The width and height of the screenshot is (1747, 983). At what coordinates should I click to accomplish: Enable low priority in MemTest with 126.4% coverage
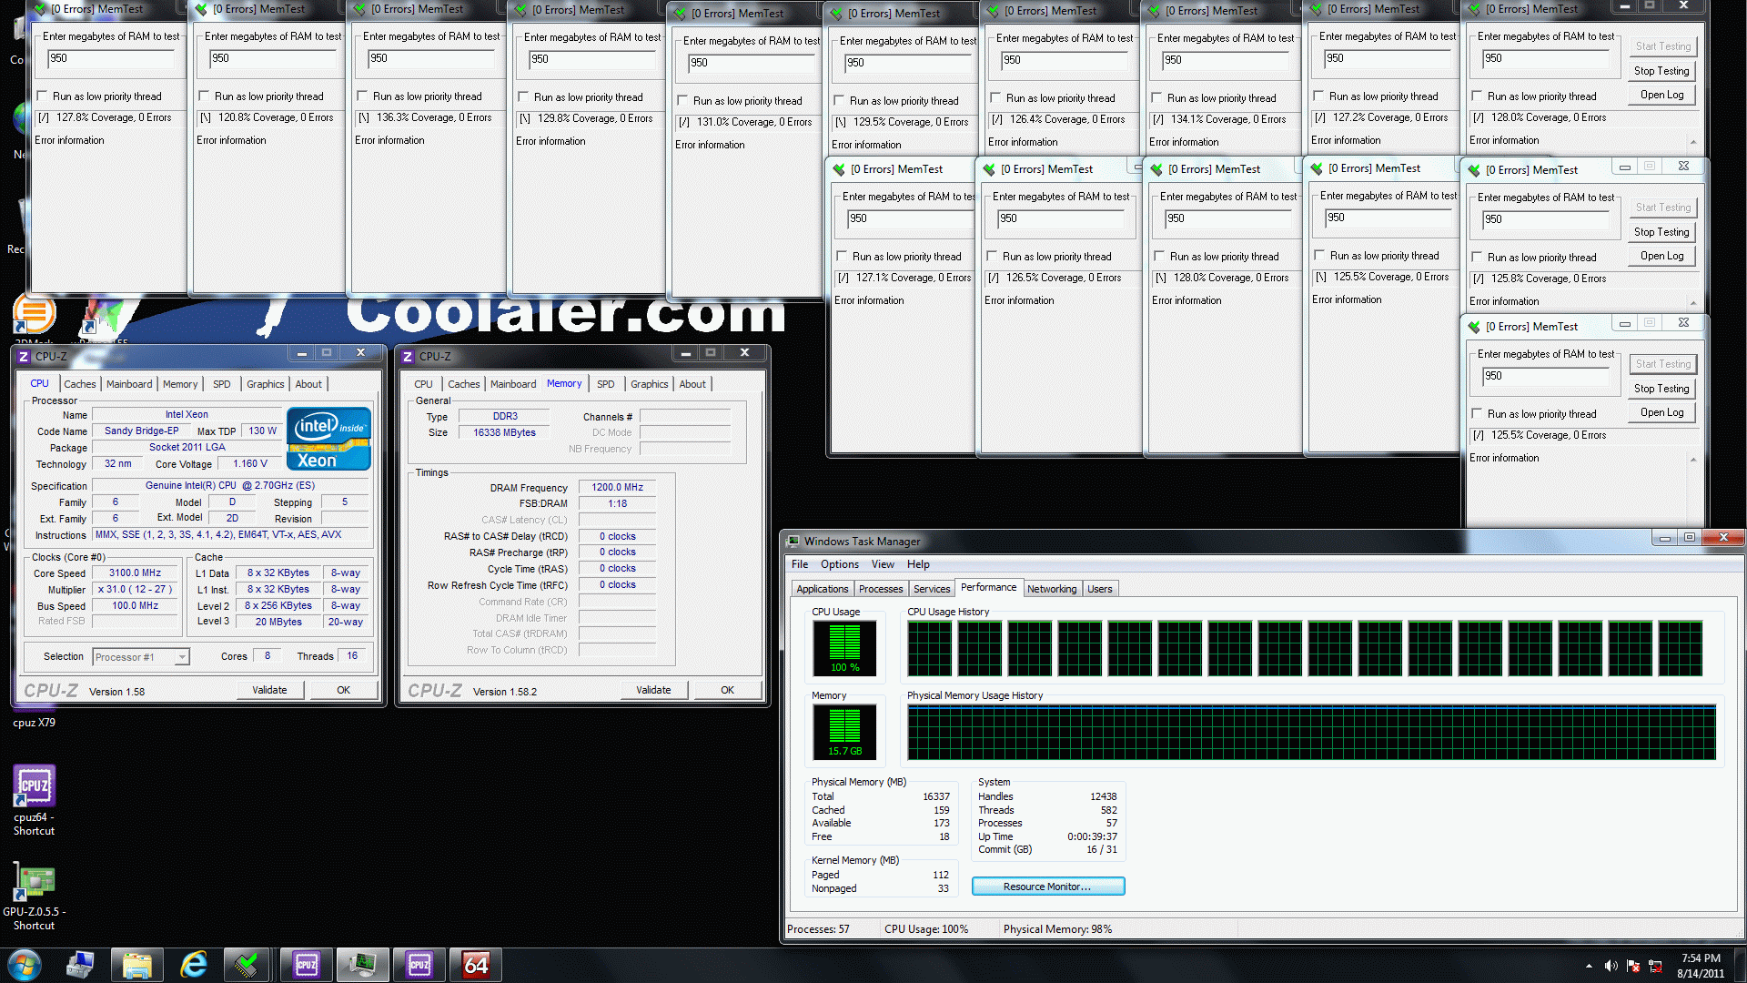click(995, 97)
